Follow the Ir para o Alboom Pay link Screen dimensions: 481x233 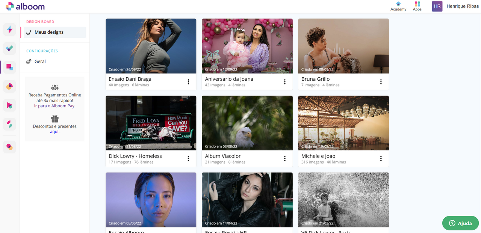[x=54, y=106]
